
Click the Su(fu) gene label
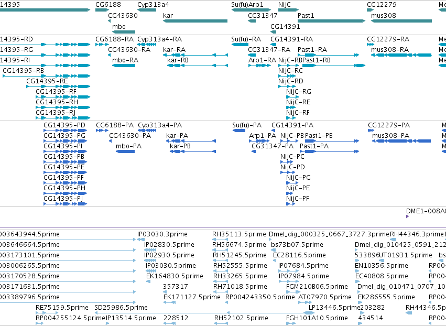click(240, 5)
